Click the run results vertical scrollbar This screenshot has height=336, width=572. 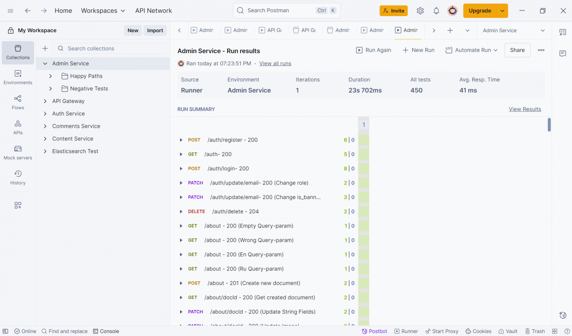tap(549, 125)
